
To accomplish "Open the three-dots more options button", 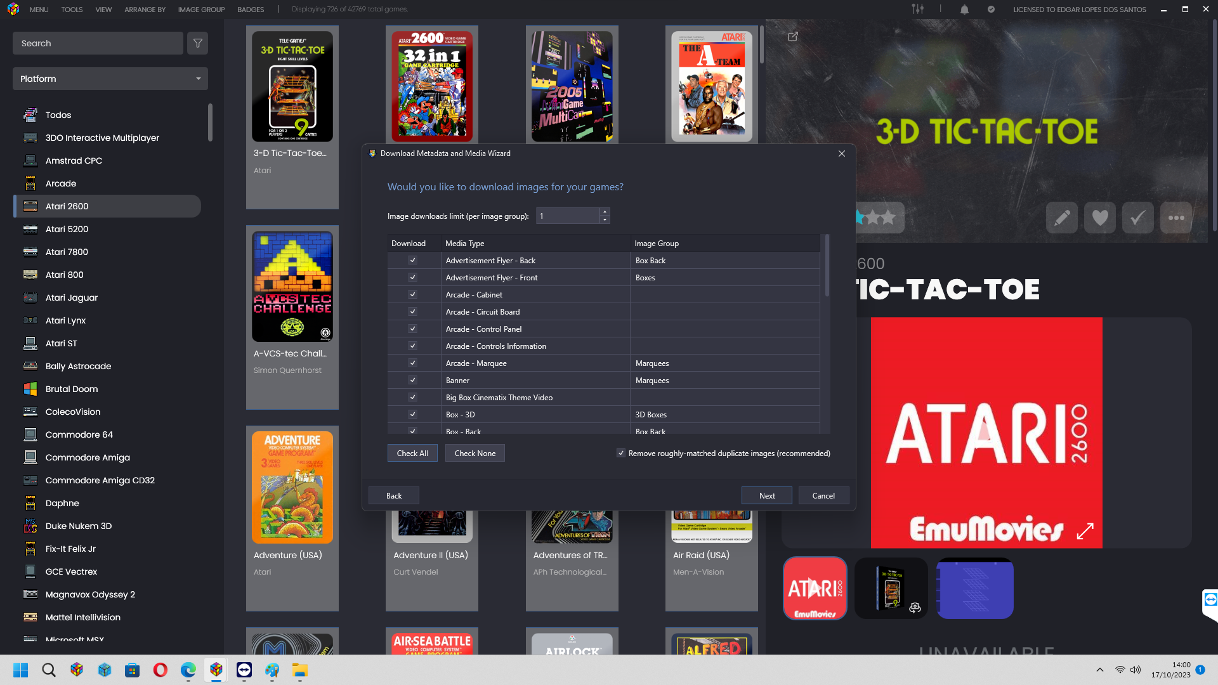I will (x=1176, y=218).
